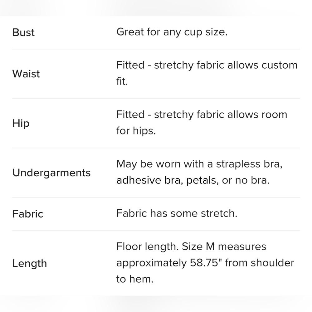Click the Fabric row label
The height and width of the screenshot is (312, 312).
pos(28,214)
